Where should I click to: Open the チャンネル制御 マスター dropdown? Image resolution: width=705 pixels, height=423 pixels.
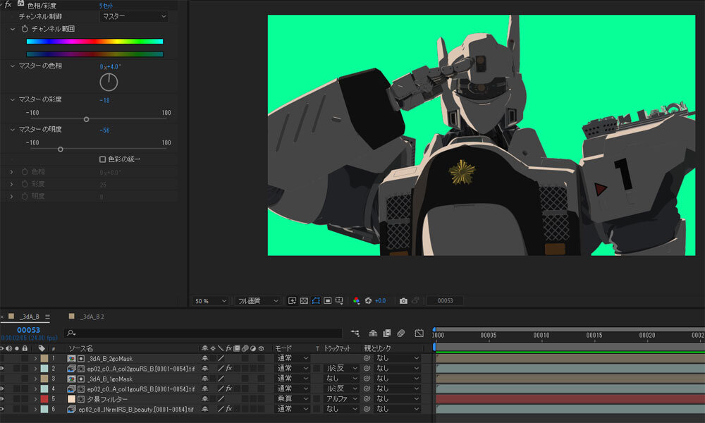tap(134, 17)
